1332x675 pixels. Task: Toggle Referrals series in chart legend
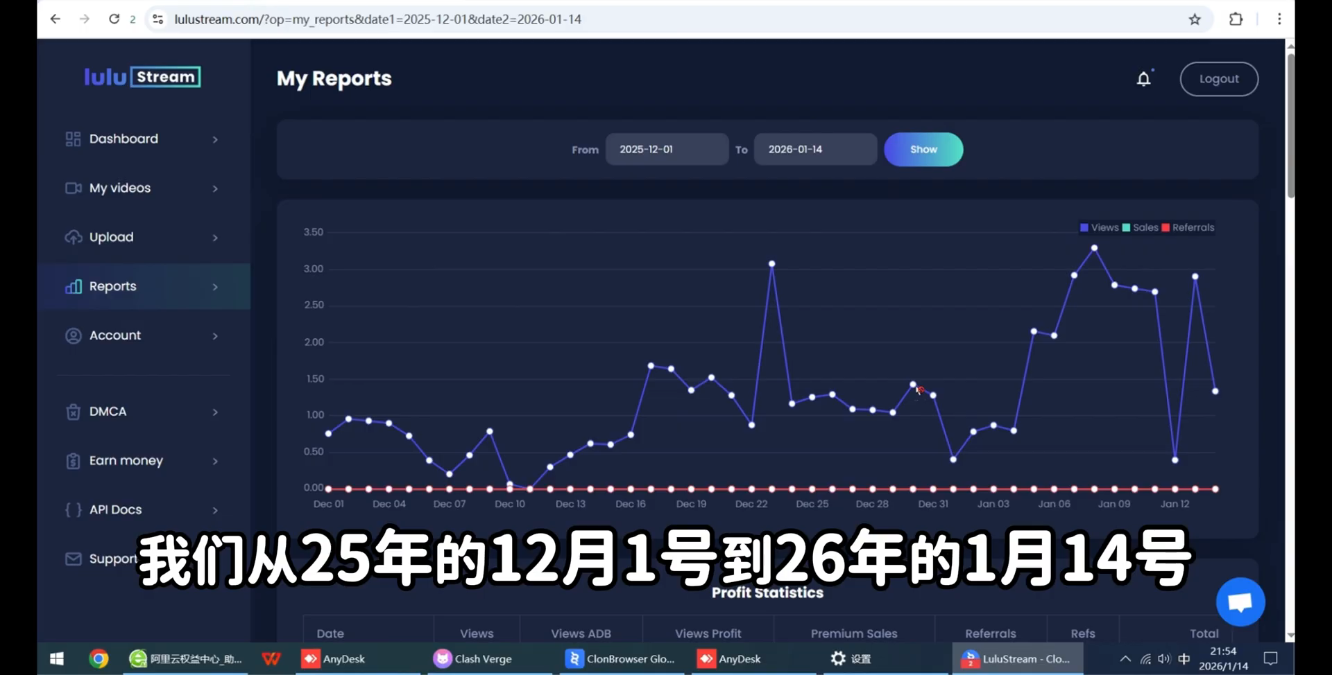[x=1188, y=228]
